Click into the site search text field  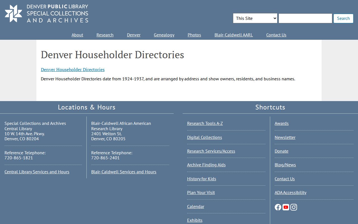(x=305, y=18)
